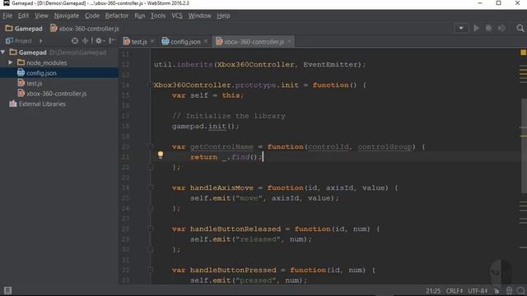Fold the handleButtonReleased function block

pyautogui.click(x=150, y=229)
